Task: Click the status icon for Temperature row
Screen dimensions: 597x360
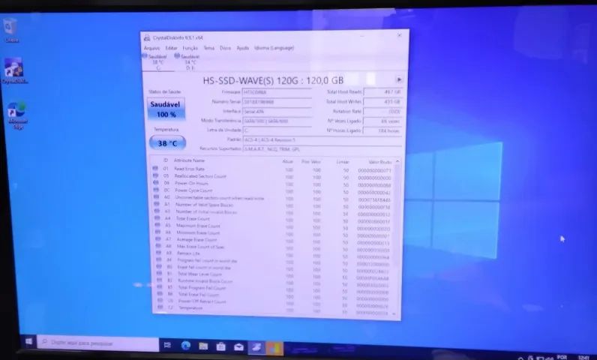Action: pos(160,307)
